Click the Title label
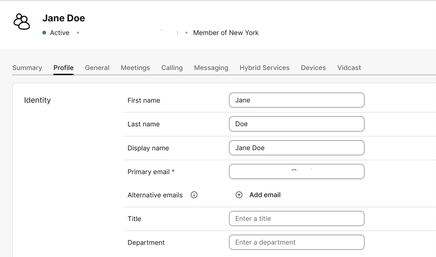 click(x=134, y=219)
